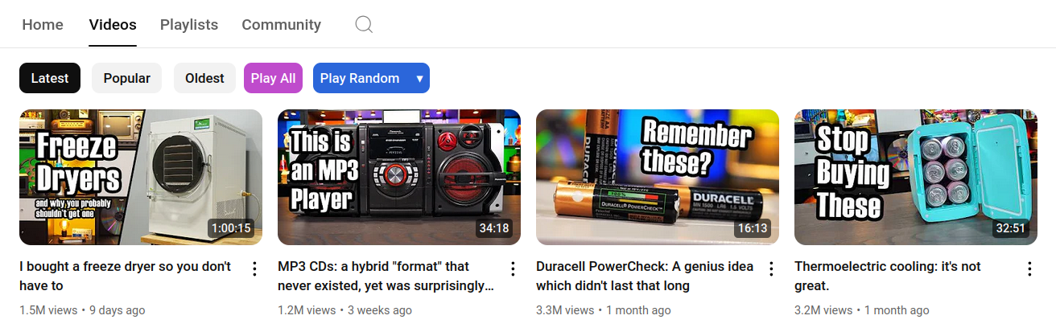The width and height of the screenshot is (1056, 336).
Task: Open the MP3 Player boombox thumbnail
Action: [x=399, y=177]
